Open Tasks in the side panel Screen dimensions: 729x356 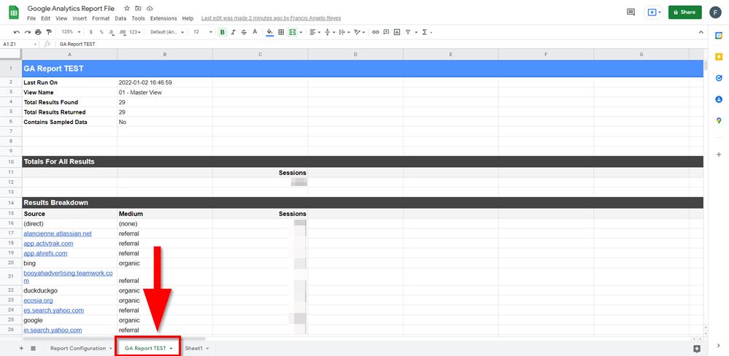pos(719,78)
